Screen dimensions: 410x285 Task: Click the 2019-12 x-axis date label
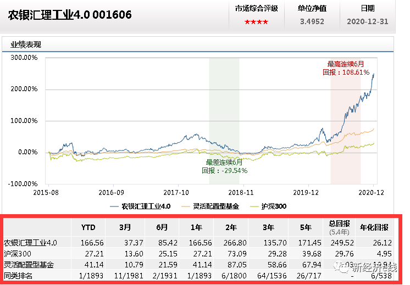[306, 193]
